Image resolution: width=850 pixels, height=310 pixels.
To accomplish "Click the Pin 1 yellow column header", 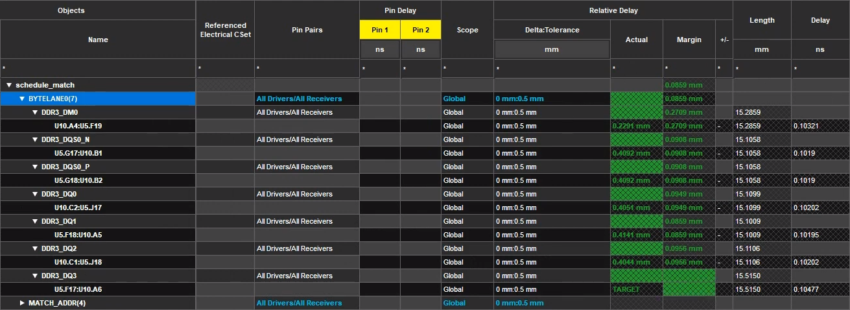I will coord(380,30).
